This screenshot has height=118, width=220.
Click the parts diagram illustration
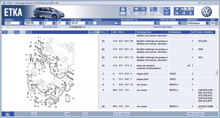[x=50, y=72]
